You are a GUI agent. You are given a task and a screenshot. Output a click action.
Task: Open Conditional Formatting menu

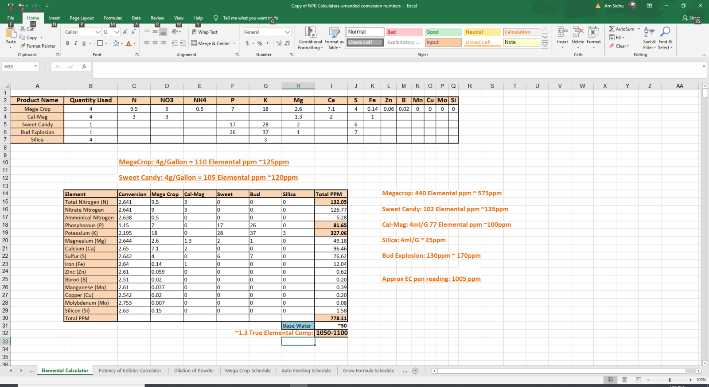coord(310,38)
